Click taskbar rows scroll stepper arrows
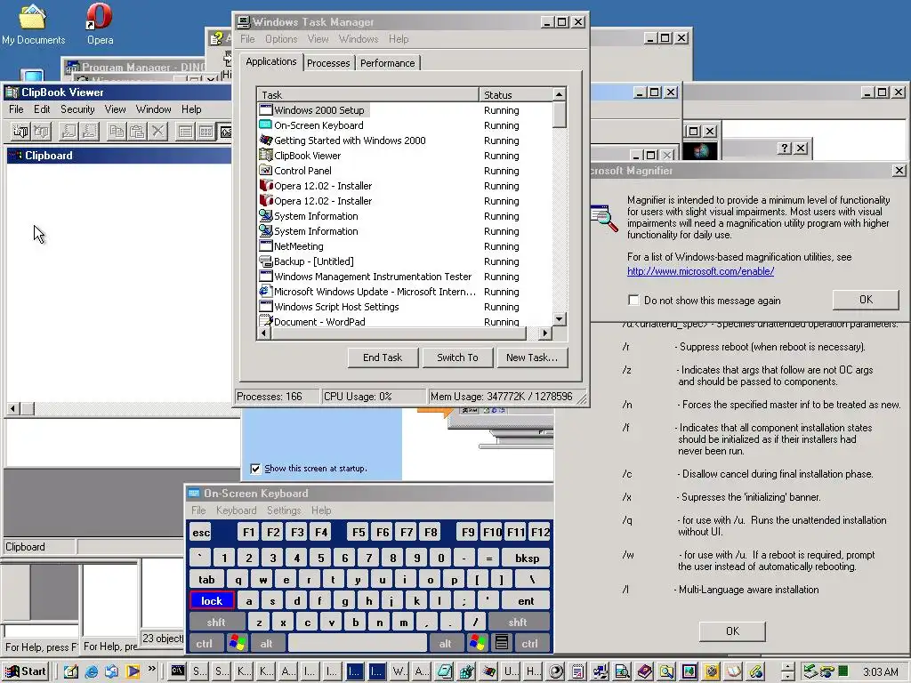 pos(787,672)
